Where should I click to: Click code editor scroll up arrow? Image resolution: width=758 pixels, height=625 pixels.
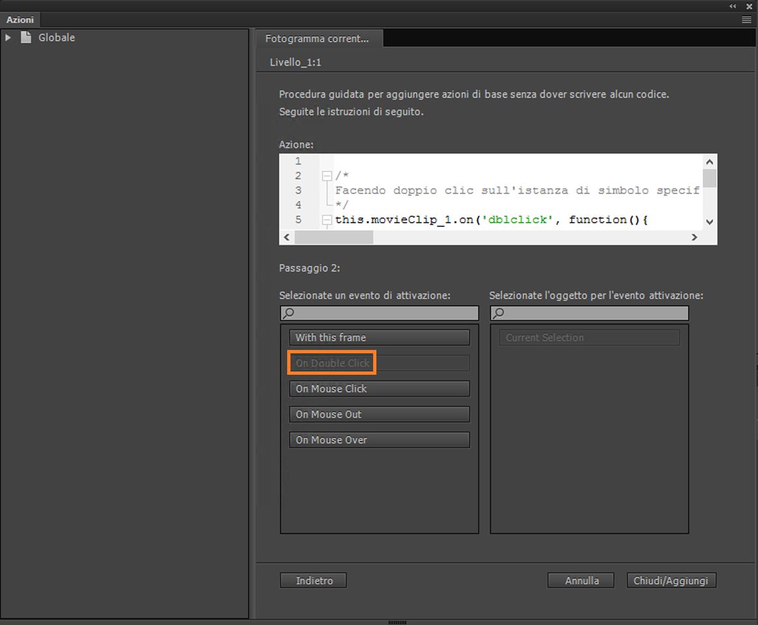coord(709,162)
